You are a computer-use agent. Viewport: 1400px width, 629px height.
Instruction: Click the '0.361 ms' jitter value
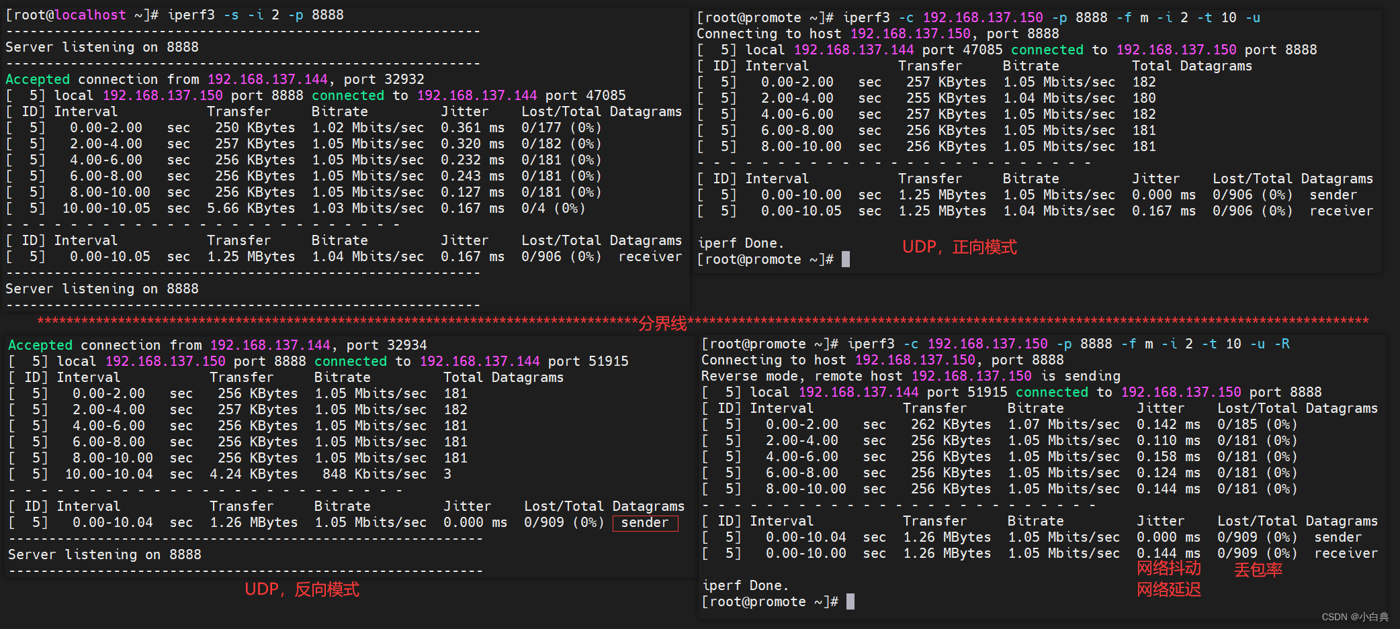click(473, 128)
